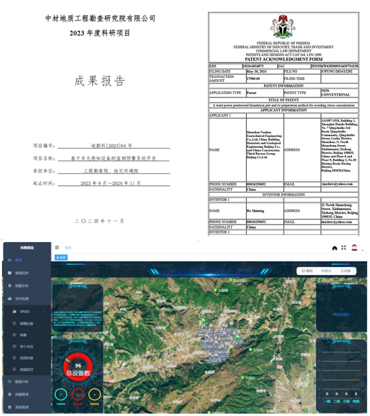The image size is (370, 416).
Task: Collapse the 实时监测 section chevron
Action: click(45, 299)
